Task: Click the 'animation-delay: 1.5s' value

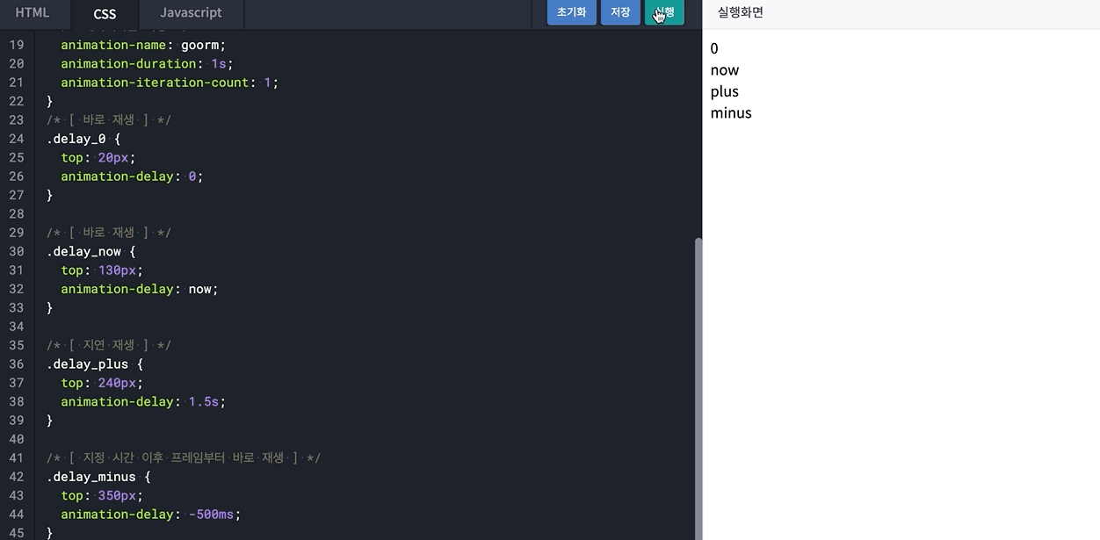Action: [141, 401]
